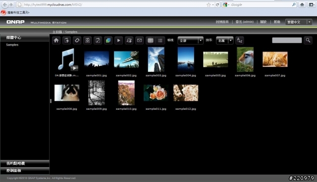Screen dimensions: 317x182
Task: Collapse the sidebar with the splitter handle
Action: tap(51, 101)
